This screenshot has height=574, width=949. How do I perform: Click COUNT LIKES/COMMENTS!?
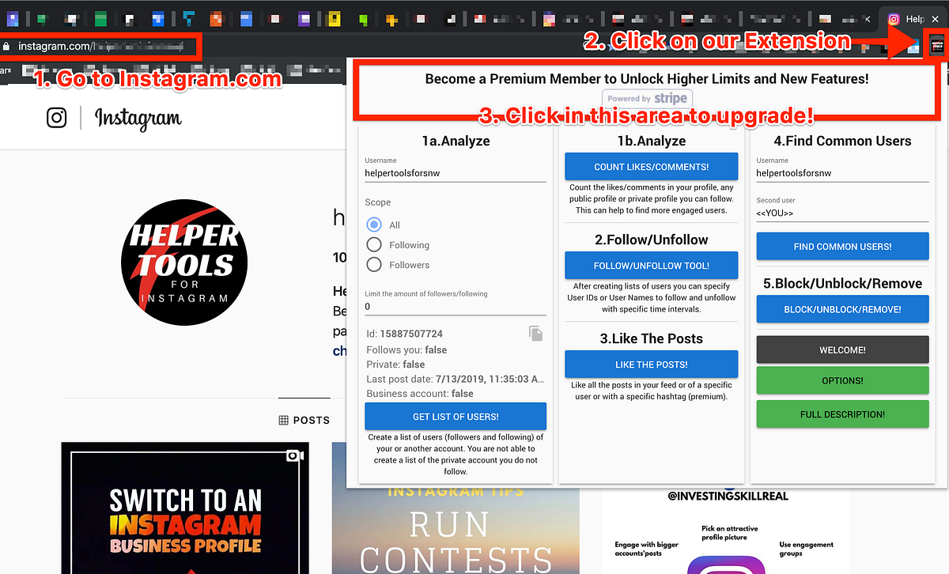[x=651, y=166]
